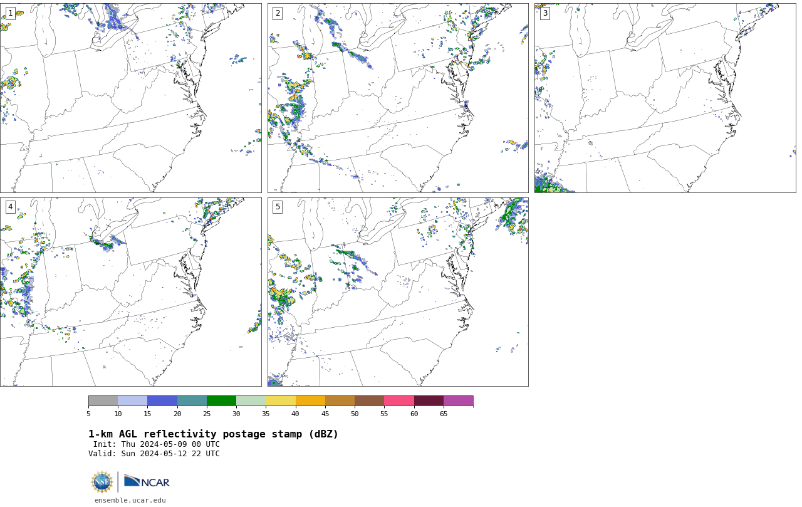Click the colorbar tick label 30
802x507 pixels.
tap(236, 414)
